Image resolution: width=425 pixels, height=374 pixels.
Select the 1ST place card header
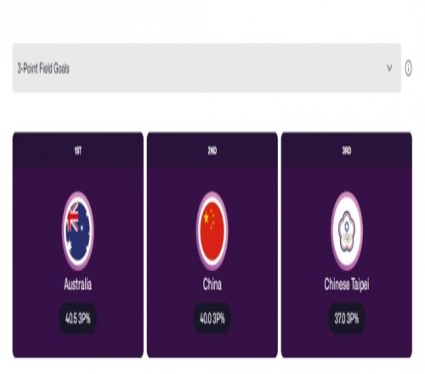(x=78, y=150)
